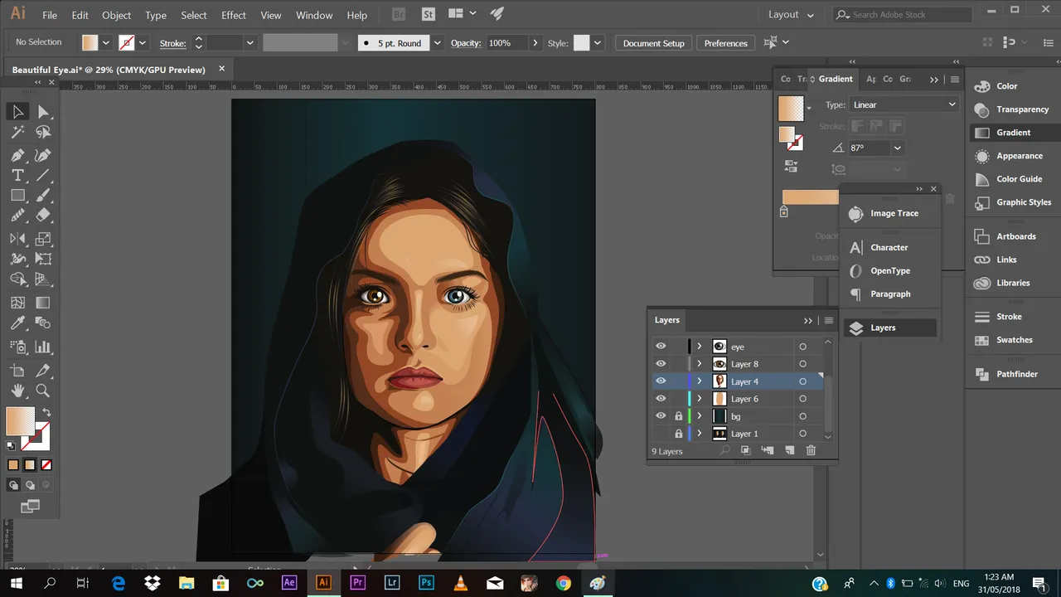The height and width of the screenshot is (597, 1061).
Task: Select the Rectangle tool
Action: 17,195
